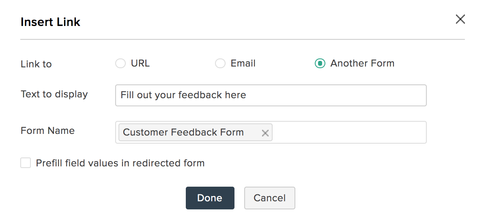
Task: Click the "Link to" label
Action: (36, 64)
